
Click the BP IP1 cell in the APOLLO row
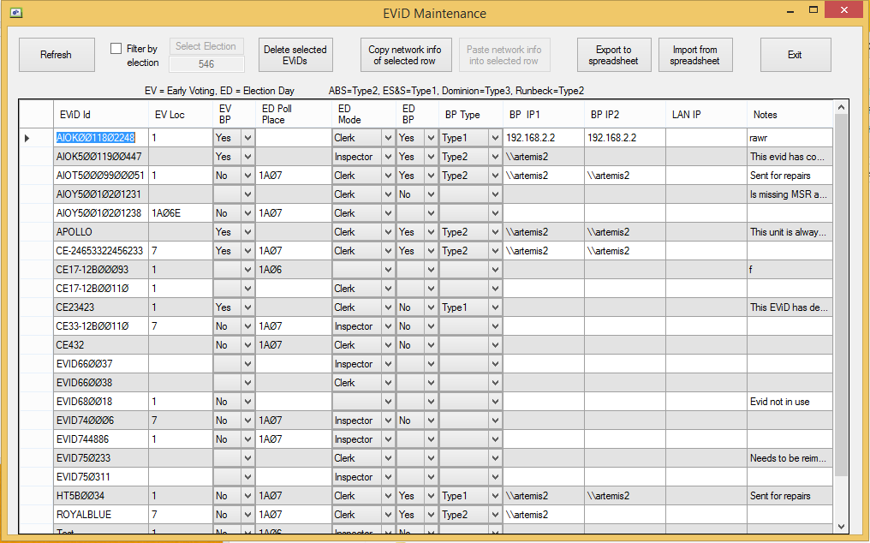click(544, 232)
